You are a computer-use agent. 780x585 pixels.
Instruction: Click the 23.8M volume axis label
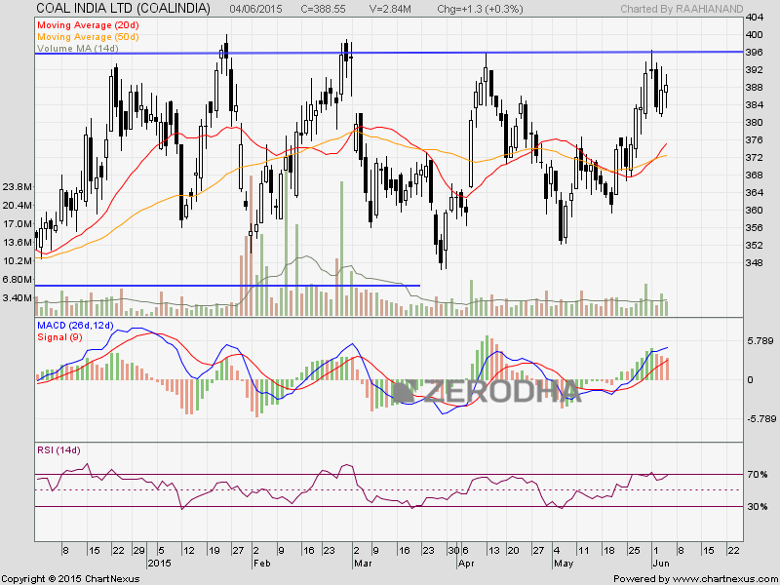coord(18,186)
